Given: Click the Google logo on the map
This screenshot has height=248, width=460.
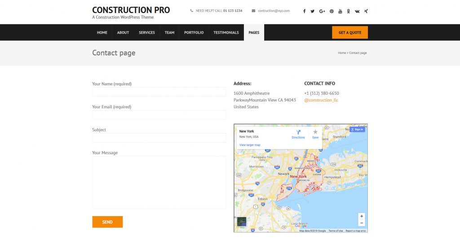Looking at the screenshot, I should [x=301, y=226].
